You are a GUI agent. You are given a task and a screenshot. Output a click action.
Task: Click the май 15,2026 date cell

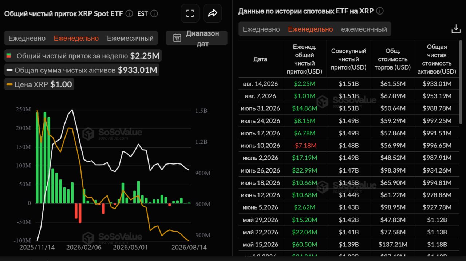260,245
